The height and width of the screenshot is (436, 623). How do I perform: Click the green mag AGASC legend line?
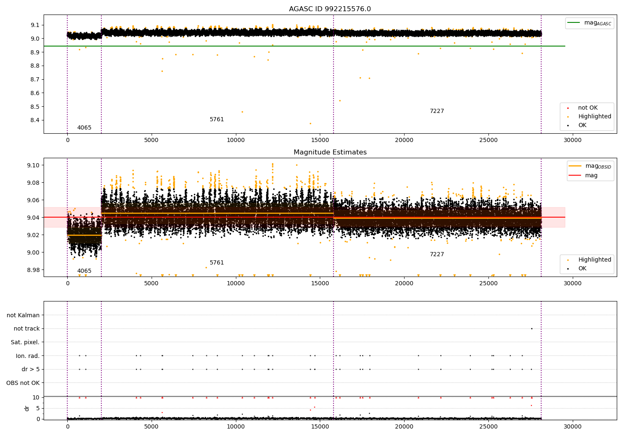point(574,23)
